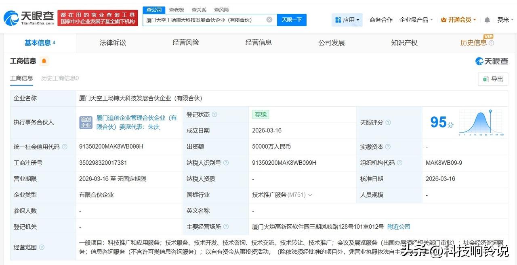Select the 工商信息 sub-tab
Screen dimensions: 517x265
coord(21,78)
